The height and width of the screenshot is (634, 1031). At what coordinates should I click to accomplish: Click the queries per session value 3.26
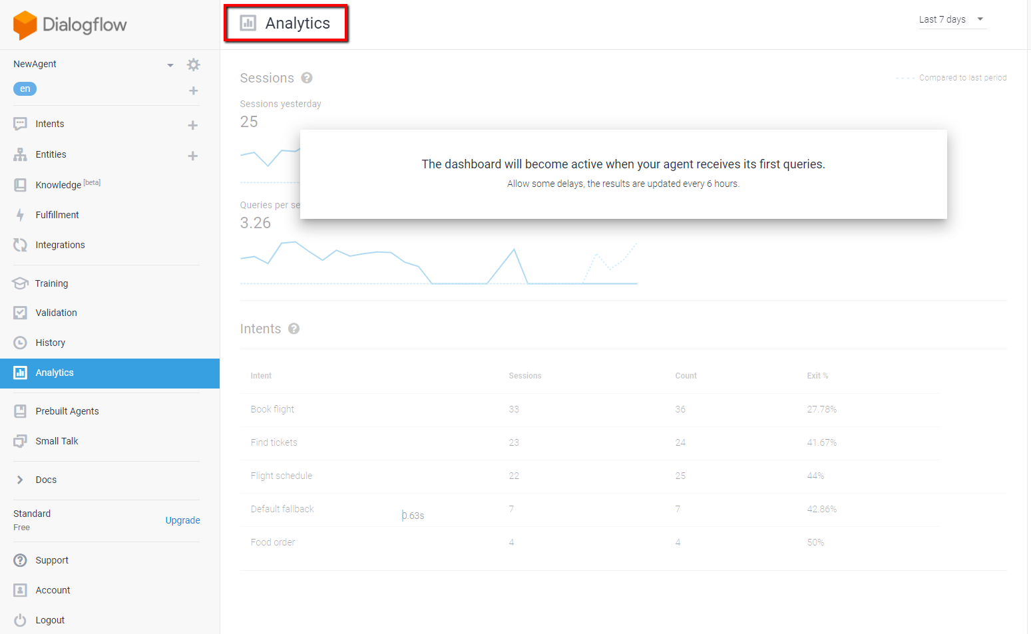point(256,223)
